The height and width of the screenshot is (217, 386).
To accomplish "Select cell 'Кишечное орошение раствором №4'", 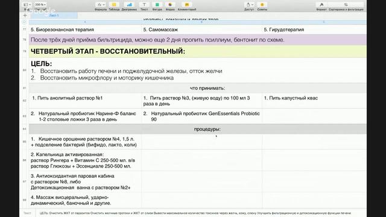I will coord(85,142).
